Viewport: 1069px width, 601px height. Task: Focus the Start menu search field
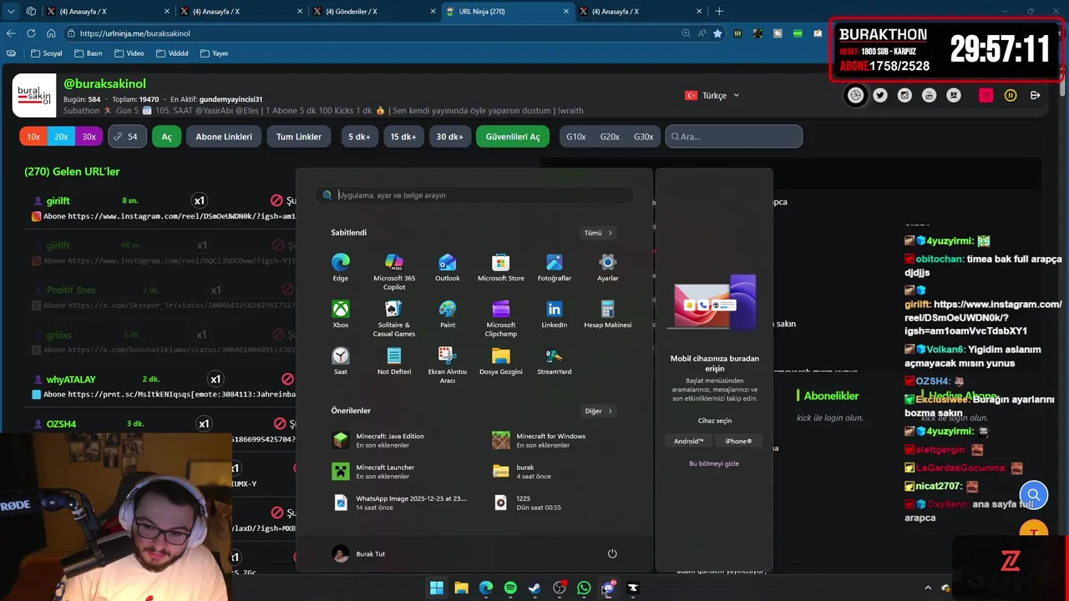click(474, 195)
